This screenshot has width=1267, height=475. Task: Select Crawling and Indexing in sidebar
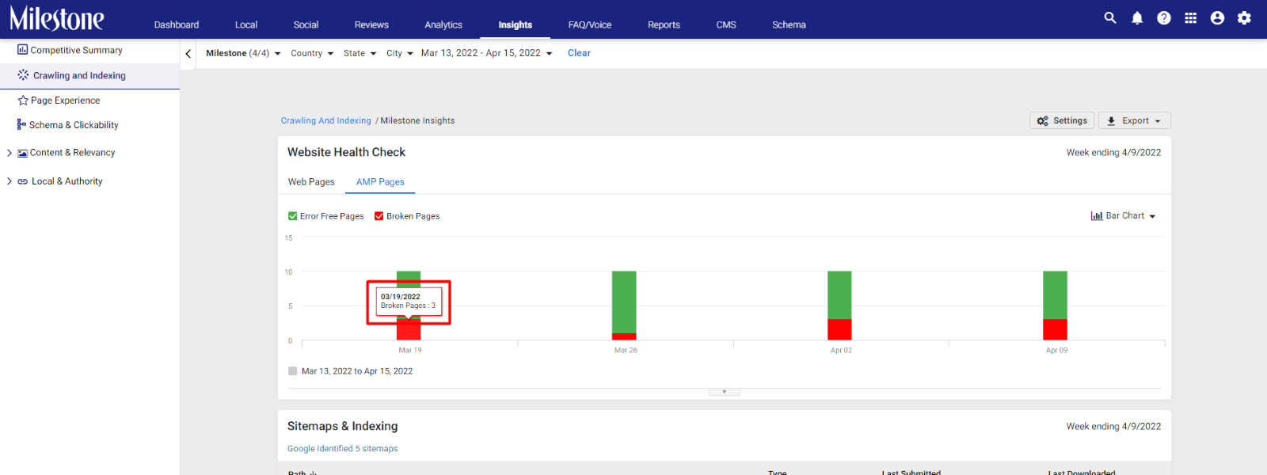pos(89,75)
